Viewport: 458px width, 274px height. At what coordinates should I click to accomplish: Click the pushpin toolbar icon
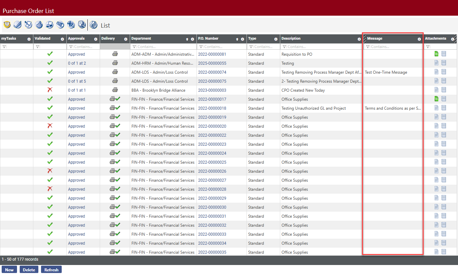pyautogui.click(x=71, y=25)
